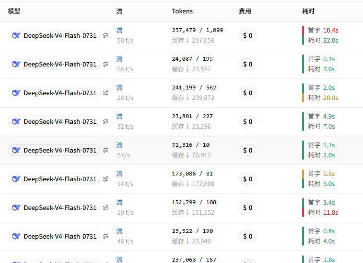Click the cache value 缓存 239,872

(193, 98)
